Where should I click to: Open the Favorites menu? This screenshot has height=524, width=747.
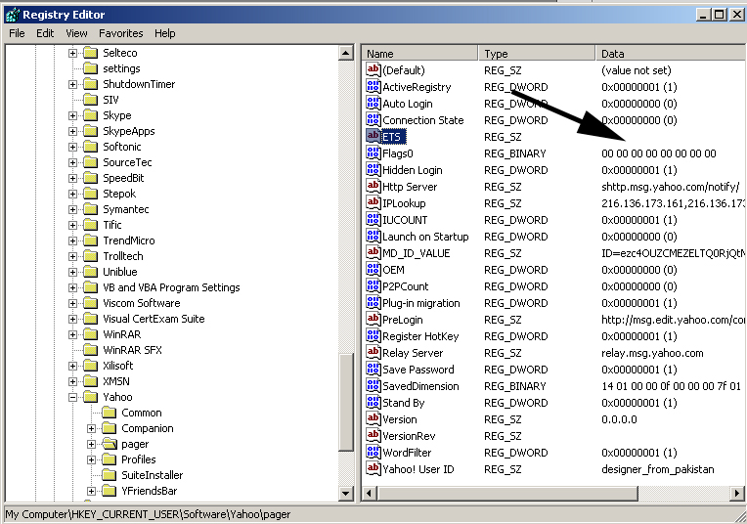point(120,33)
